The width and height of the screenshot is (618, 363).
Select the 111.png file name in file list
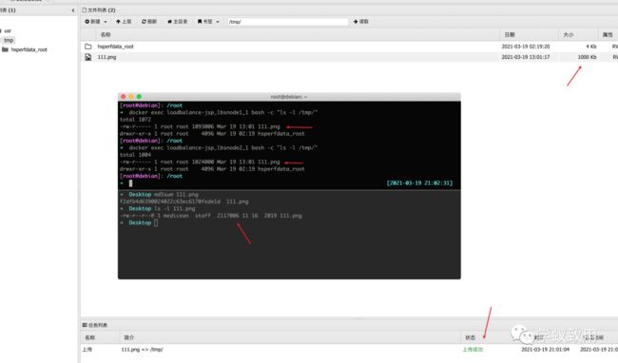pyautogui.click(x=106, y=57)
